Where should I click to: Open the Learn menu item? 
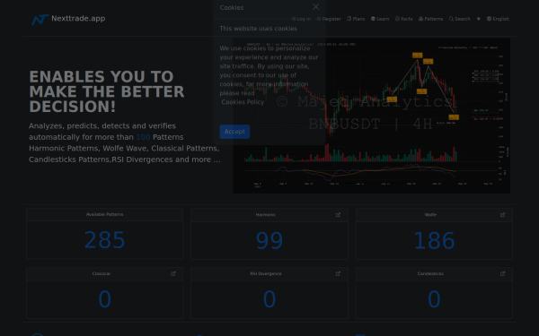click(380, 19)
